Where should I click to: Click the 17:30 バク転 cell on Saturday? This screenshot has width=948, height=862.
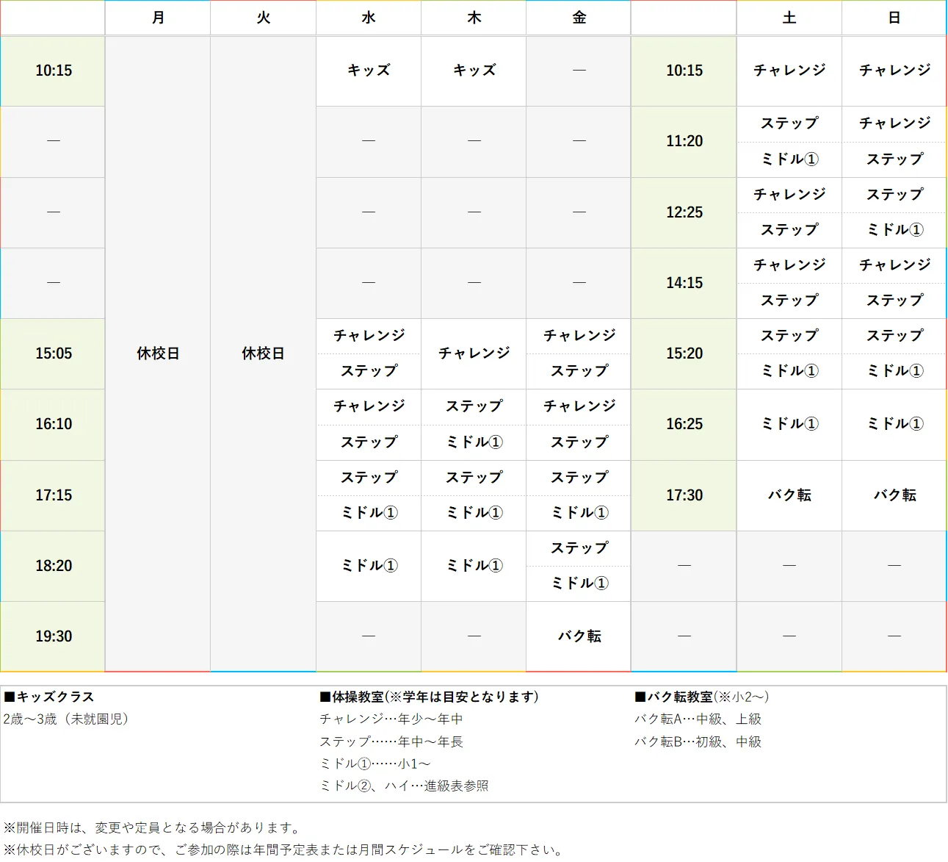point(789,495)
